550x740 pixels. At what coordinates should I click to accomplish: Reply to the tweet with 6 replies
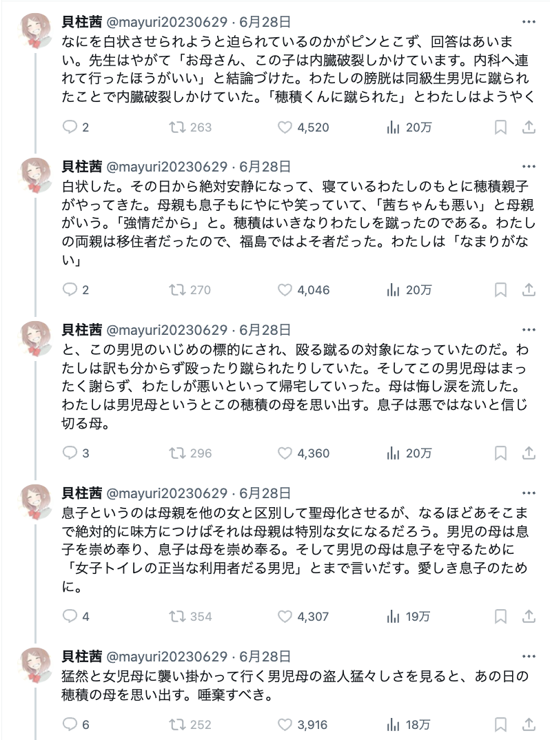tap(70, 725)
